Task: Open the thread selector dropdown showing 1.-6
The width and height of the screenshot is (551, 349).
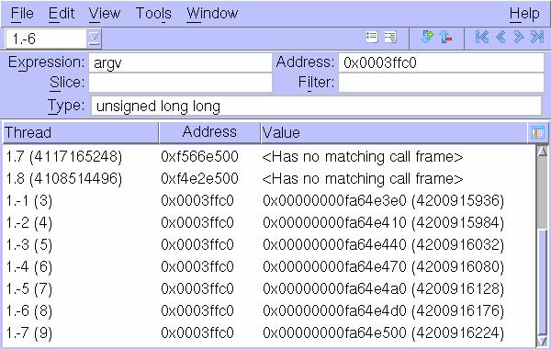Action: (94, 39)
